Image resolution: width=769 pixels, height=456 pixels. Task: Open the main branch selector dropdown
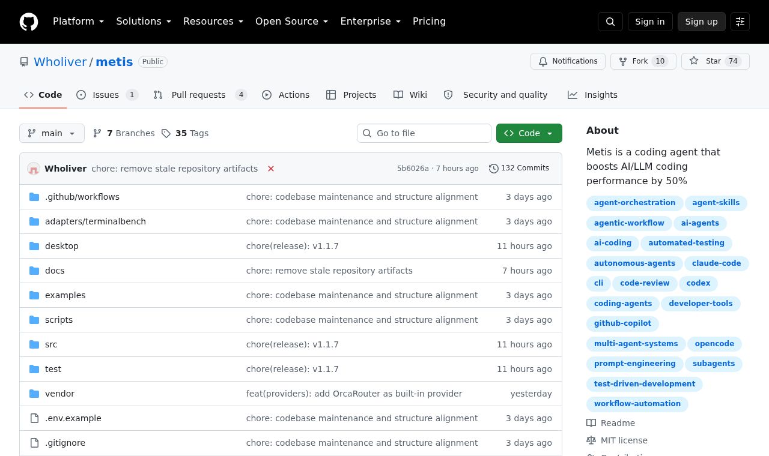click(x=52, y=133)
